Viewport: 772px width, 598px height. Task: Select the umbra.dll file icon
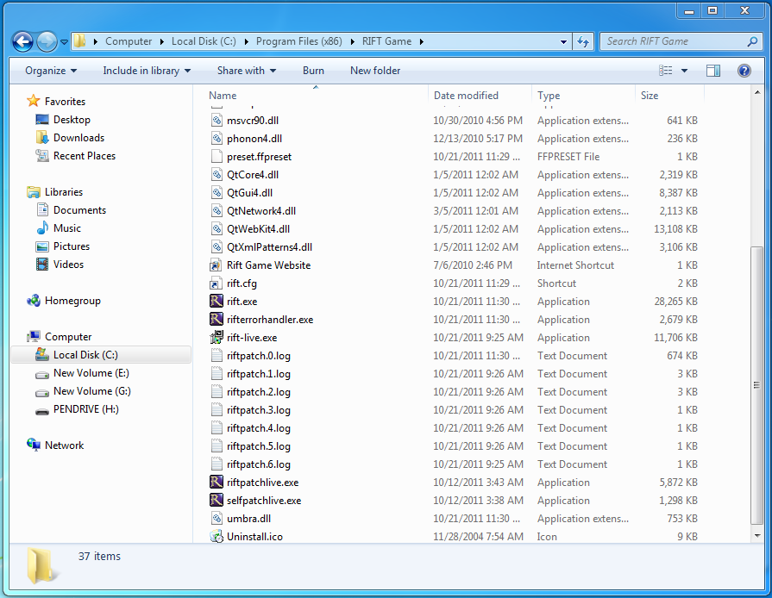(x=217, y=519)
